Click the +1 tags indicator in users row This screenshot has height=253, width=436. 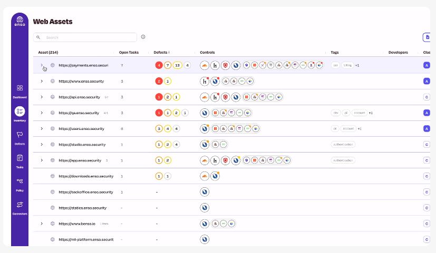pos(359,128)
